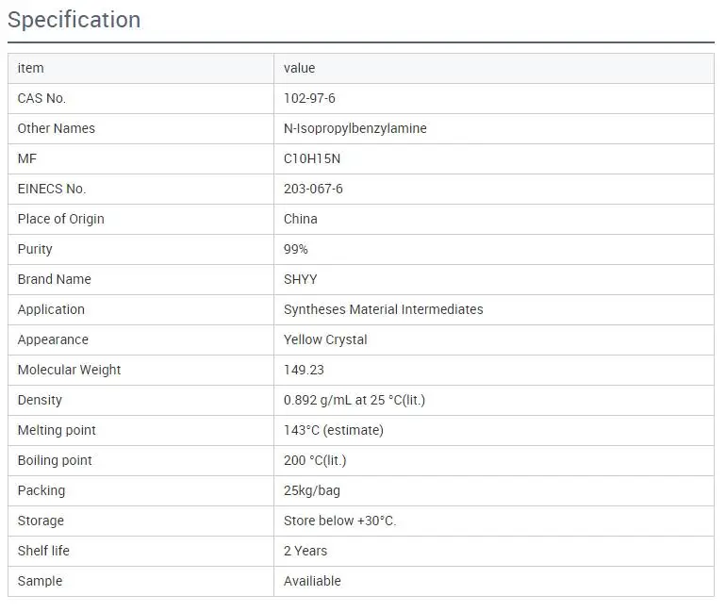The height and width of the screenshot is (612, 726).
Task: Click the Molecular Weight value 149.23
Action: (x=305, y=370)
